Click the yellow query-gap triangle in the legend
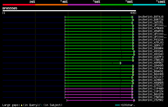This screenshot has height=107, width=168. (22, 105)
